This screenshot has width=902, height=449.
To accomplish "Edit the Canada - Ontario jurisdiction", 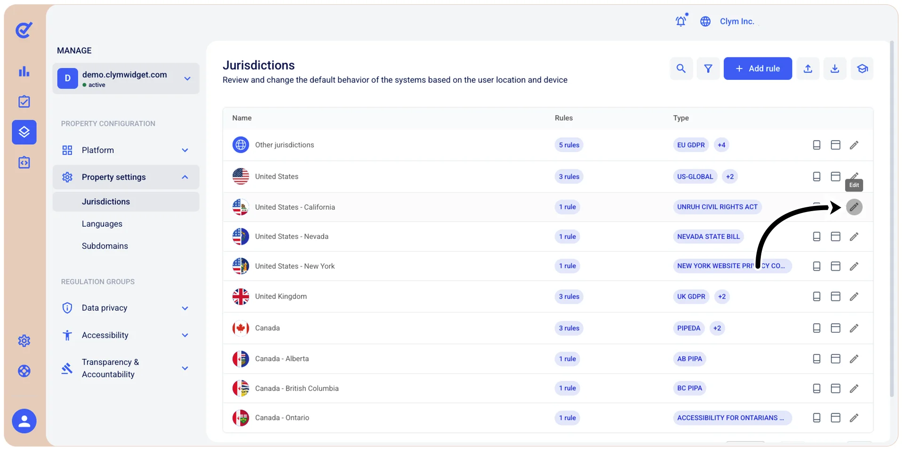I will (854, 417).
